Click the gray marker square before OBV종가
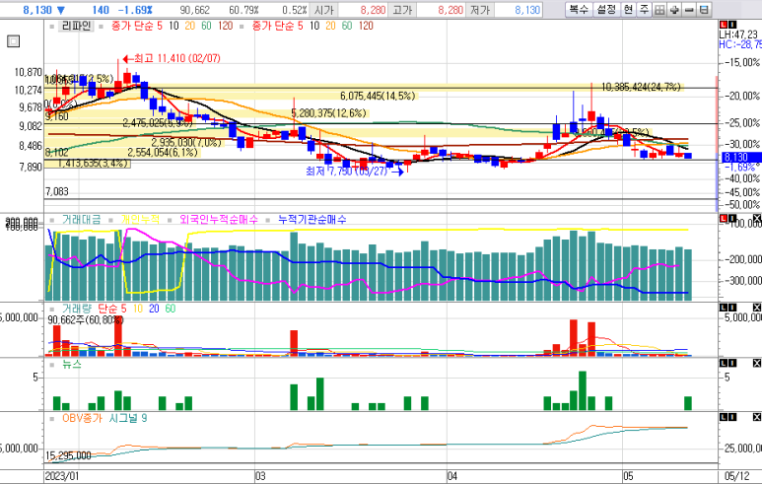 tap(51, 419)
